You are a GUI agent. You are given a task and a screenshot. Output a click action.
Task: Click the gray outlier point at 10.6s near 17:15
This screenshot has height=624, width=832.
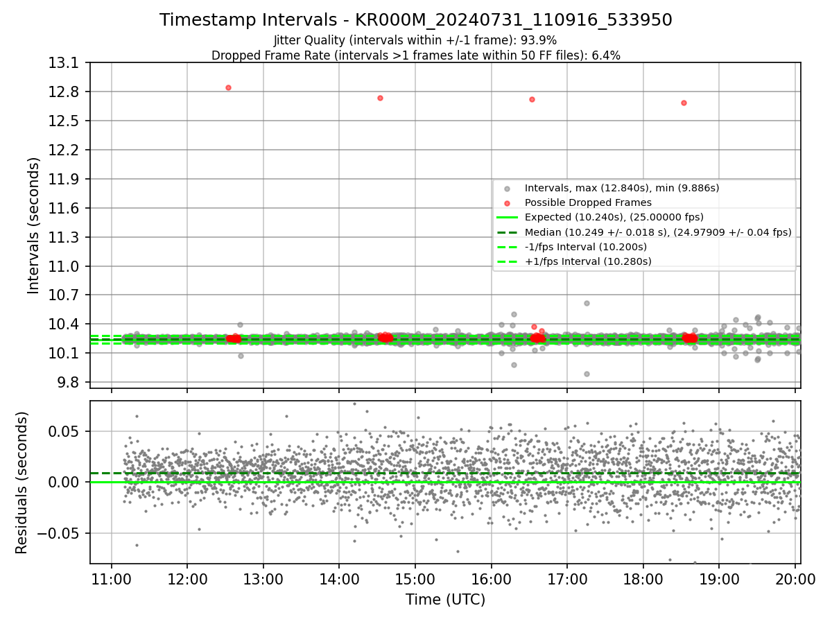[x=587, y=303]
